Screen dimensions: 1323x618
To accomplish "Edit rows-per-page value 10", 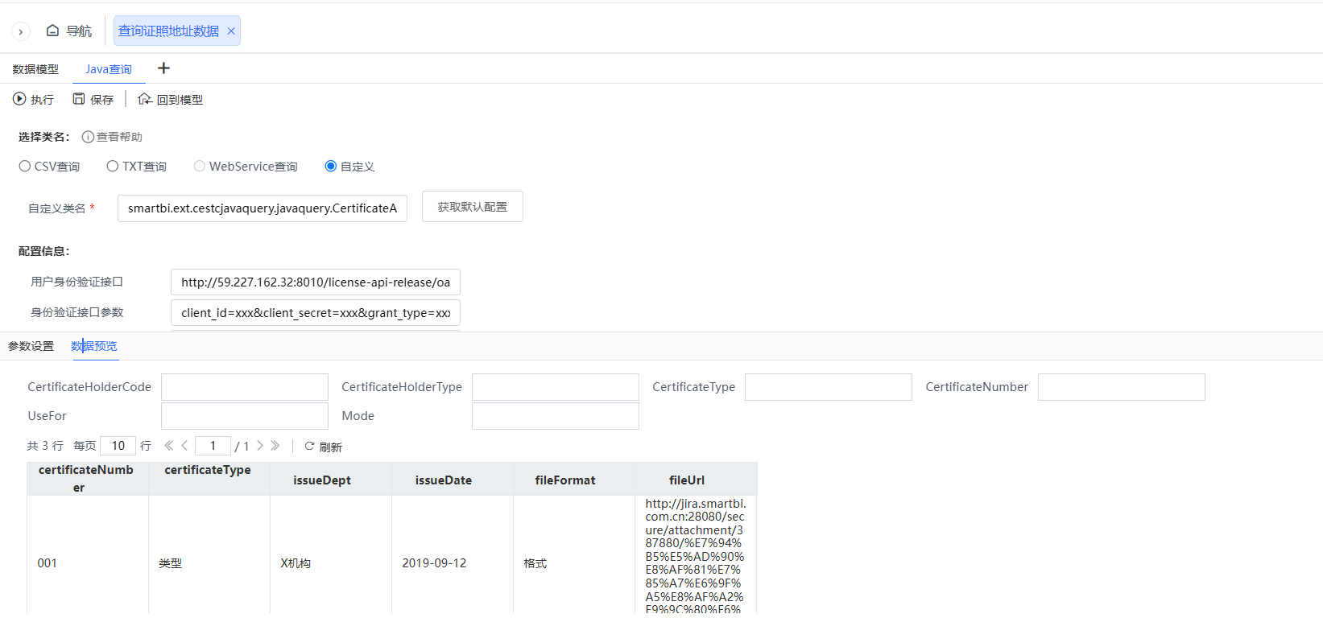I will 118,446.
